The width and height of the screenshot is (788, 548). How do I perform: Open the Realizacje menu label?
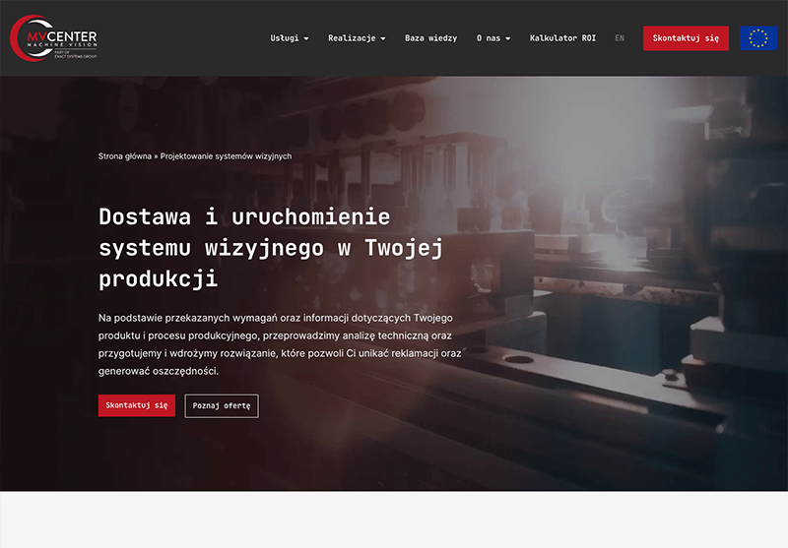[352, 38]
